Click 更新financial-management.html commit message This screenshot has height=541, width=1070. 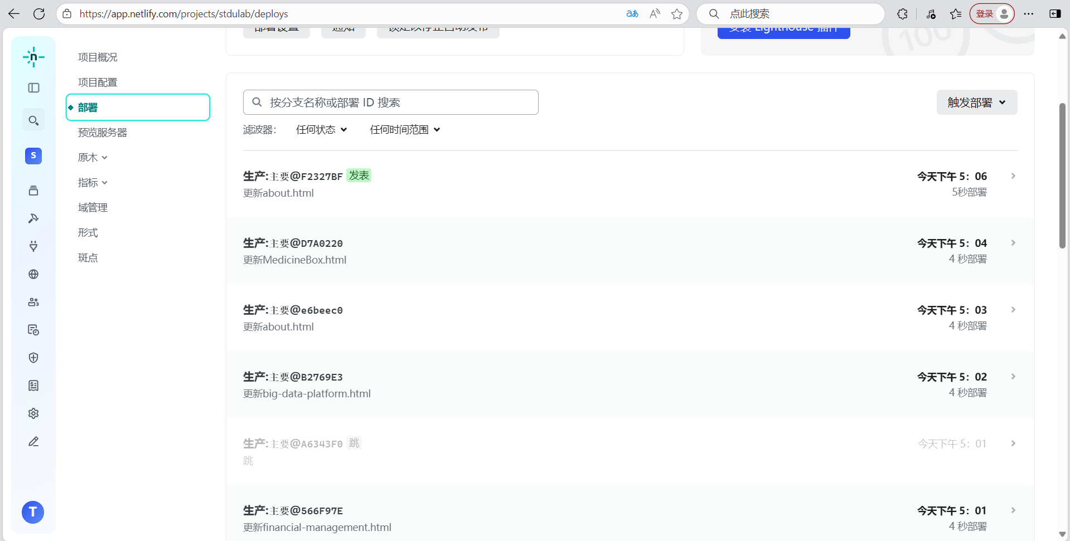click(x=317, y=528)
